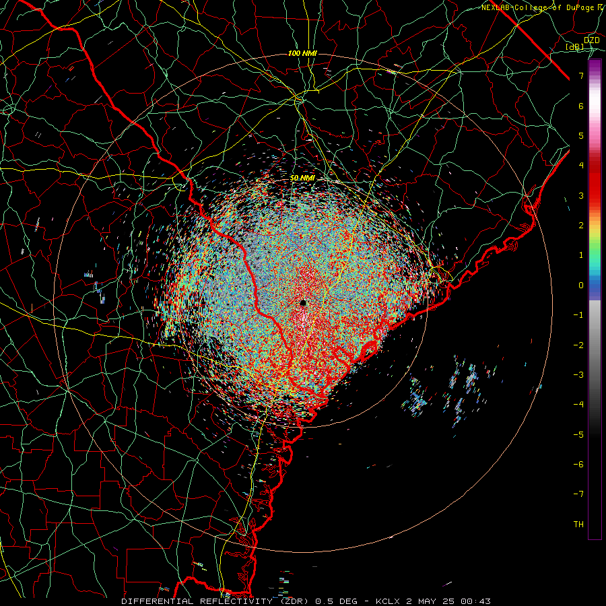This screenshot has width=606, height=606.
Task: Click the 0 tick label on the scale
Action: click(581, 285)
